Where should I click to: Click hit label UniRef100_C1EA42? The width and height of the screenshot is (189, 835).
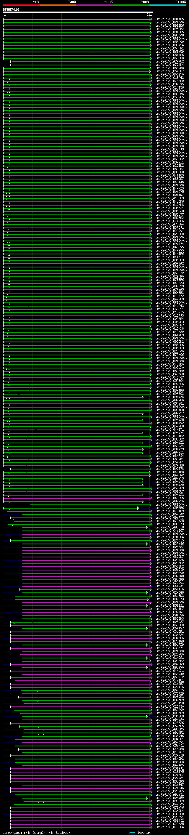[170, 78]
